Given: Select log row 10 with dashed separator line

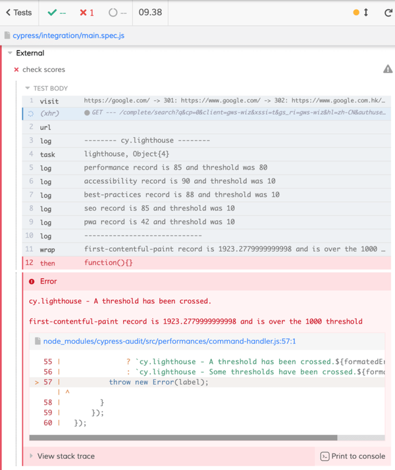Looking at the screenshot, I should pos(206,235).
